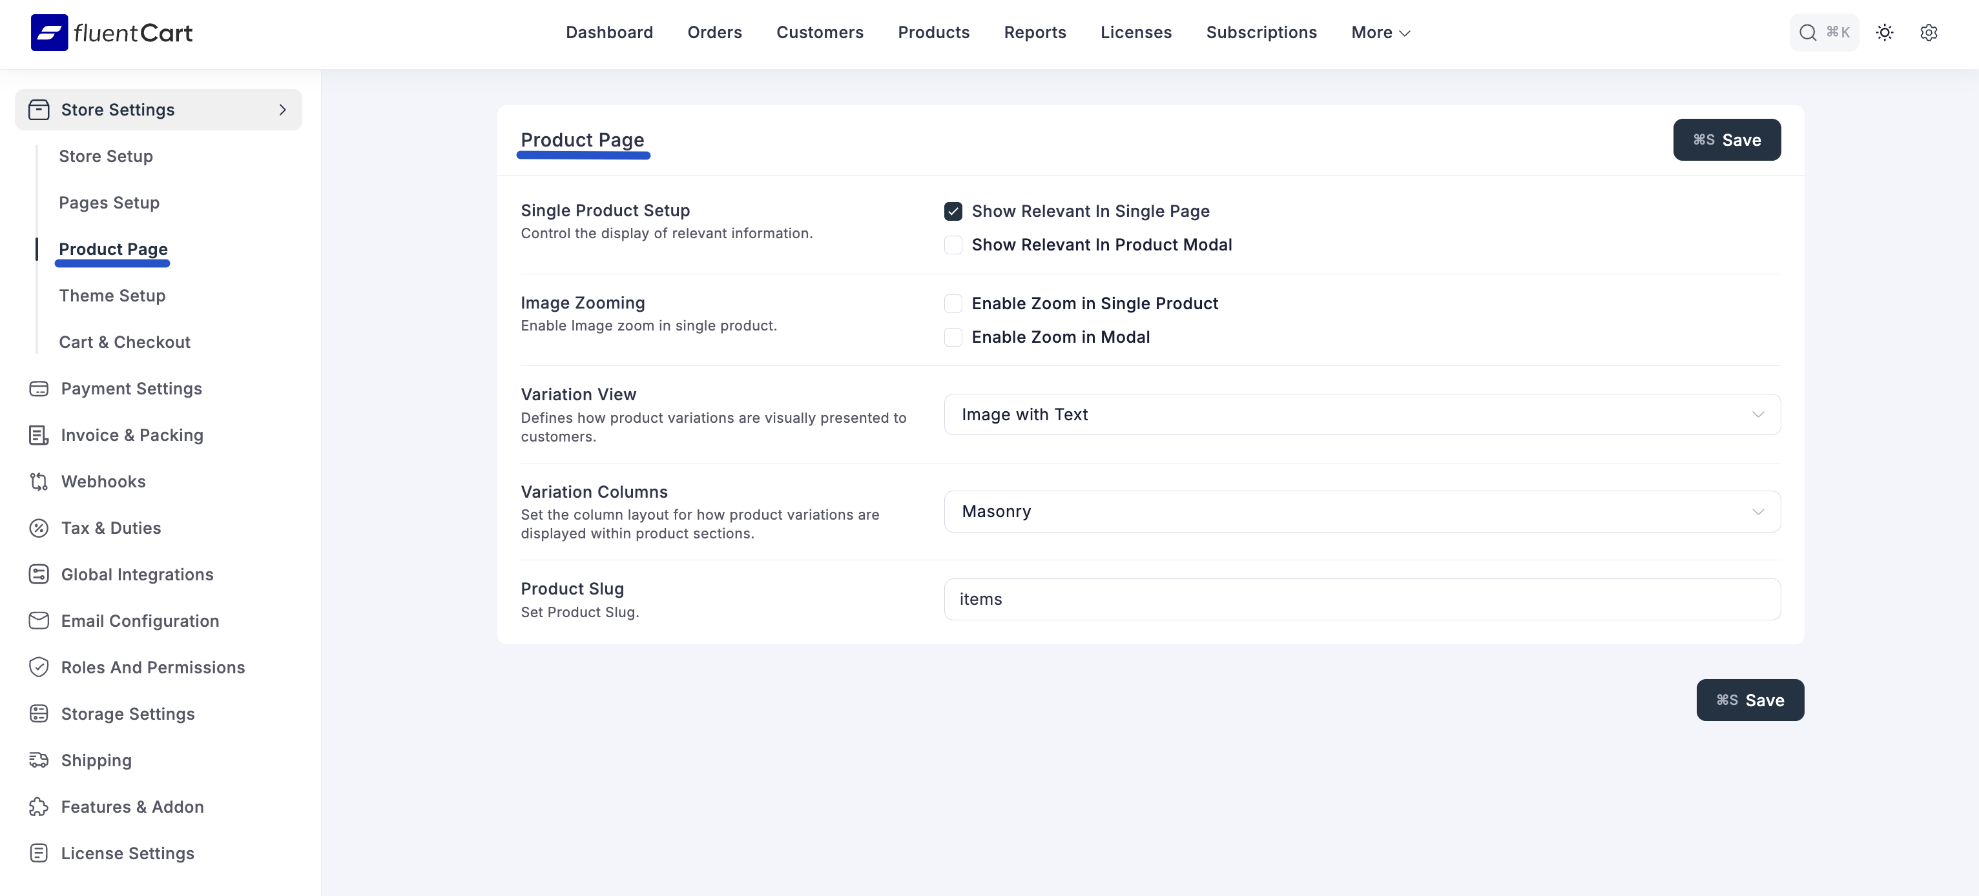The image size is (1979, 896).
Task: Uncheck Show Relevant In Single Page
Action: (x=953, y=211)
